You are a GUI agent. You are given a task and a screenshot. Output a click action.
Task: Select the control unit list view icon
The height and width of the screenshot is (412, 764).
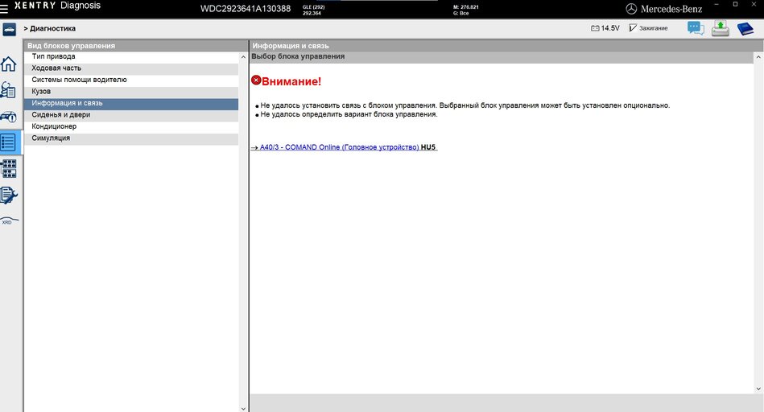[9, 142]
